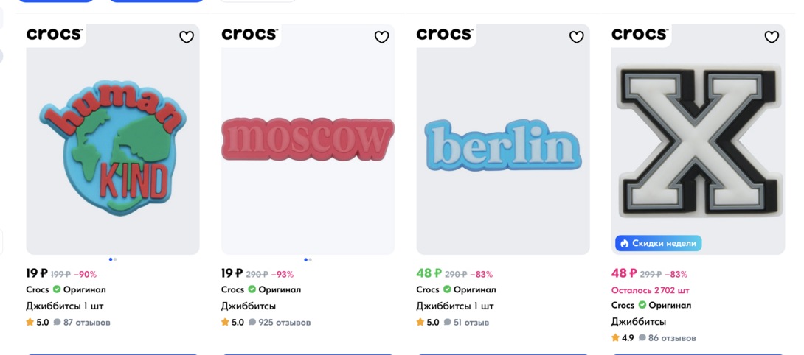
Task: Click 19 ₽ price of Human Kind jibbitz
Action: pos(37,273)
